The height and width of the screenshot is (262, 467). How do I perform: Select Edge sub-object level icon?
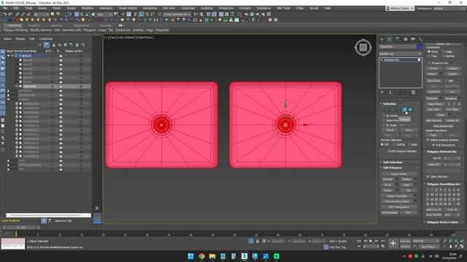393,110
